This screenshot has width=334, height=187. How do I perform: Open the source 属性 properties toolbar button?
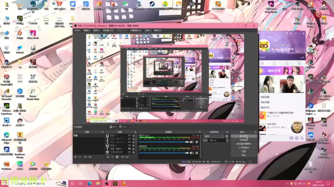click(x=113, y=127)
